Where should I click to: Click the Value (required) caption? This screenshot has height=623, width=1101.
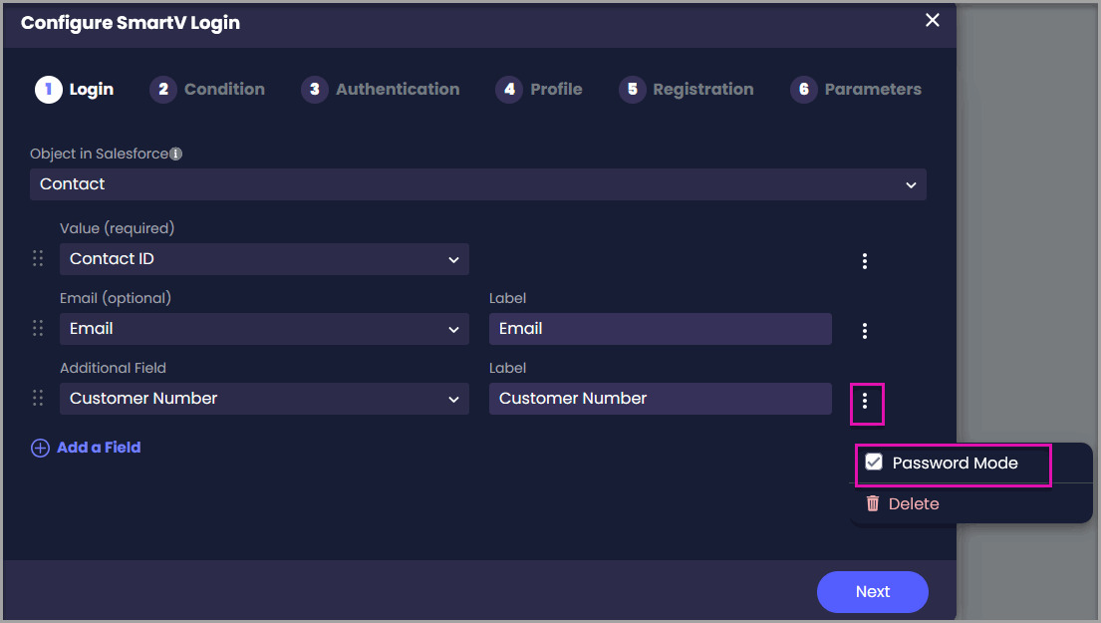tap(118, 228)
